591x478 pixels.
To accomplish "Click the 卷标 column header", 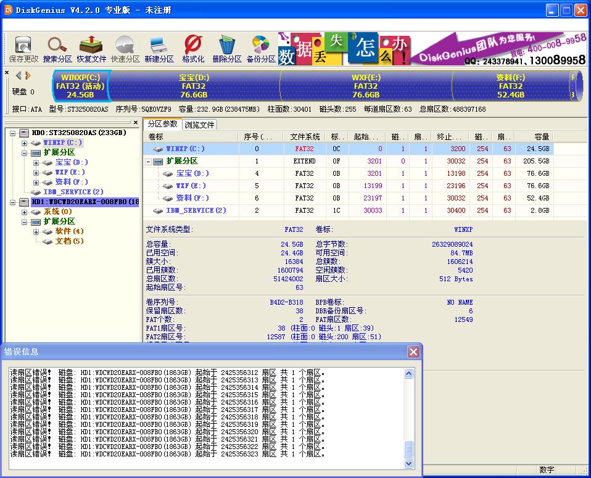I will pos(191,136).
